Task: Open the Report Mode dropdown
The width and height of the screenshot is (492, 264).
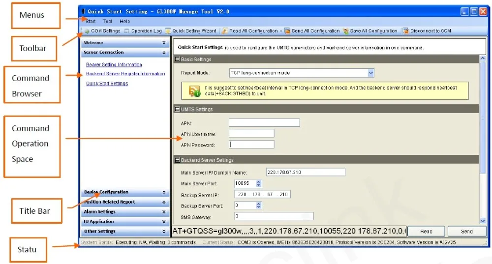Action: [x=371, y=73]
